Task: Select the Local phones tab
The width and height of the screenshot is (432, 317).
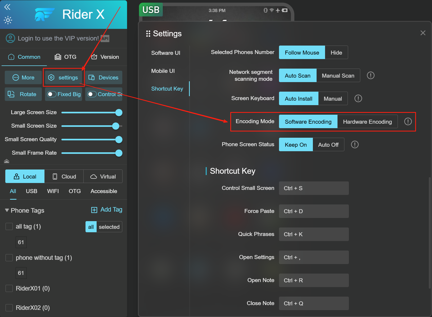Action: (x=25, y=176)
